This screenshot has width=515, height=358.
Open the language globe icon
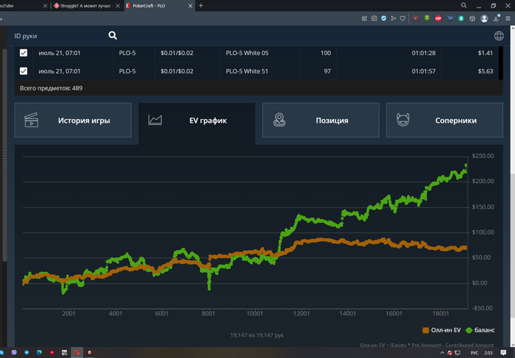[x=499, y=36]
